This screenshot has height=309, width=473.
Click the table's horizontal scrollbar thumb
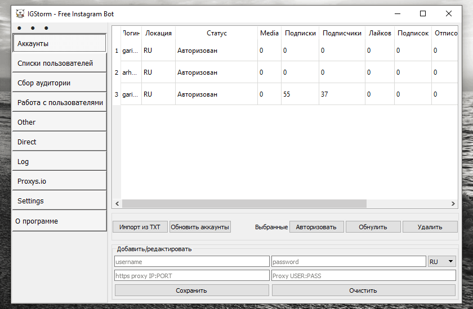244,204
